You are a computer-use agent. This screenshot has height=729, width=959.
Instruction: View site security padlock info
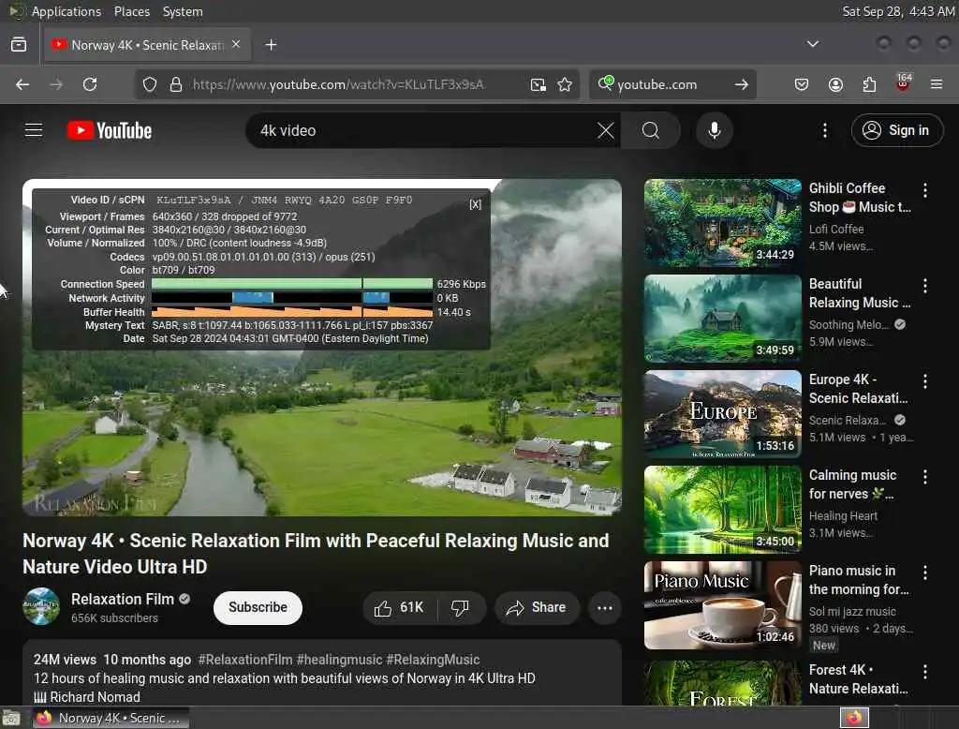(176, 84)
